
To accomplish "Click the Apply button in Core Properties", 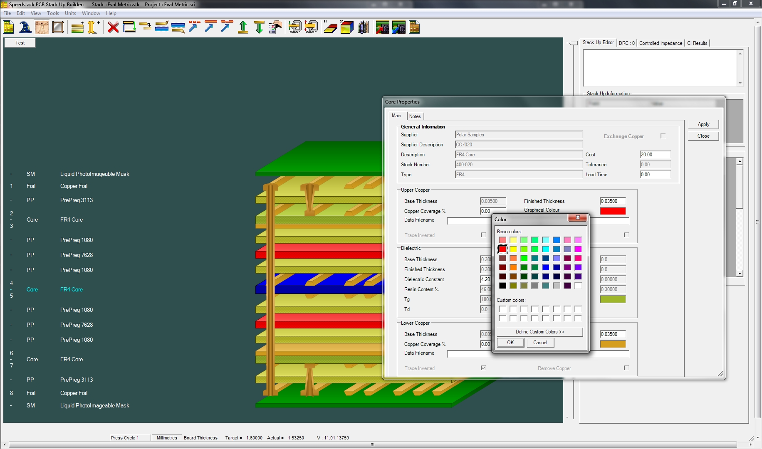I will [x=703, y=124].
